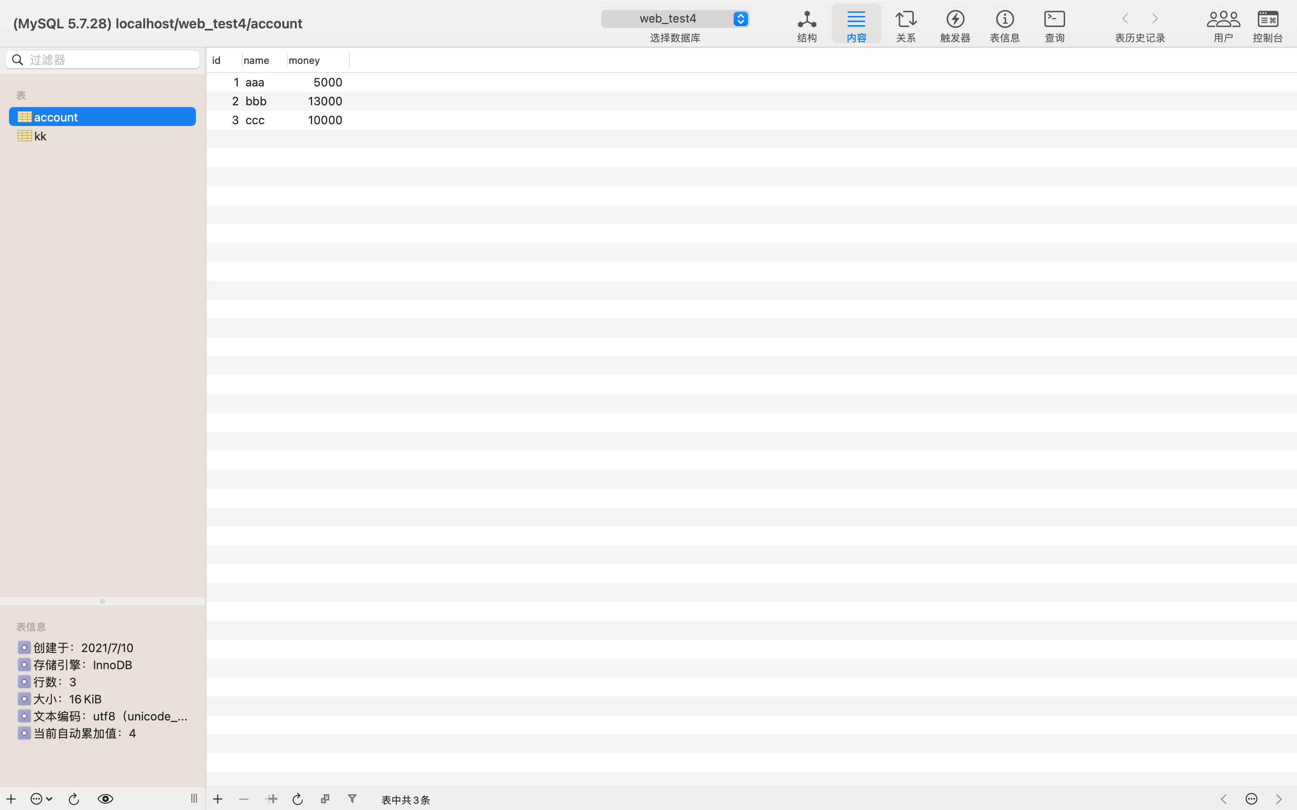Toggle the eye icon for table info pane
Screen dimensions: 1297x810
105,799
